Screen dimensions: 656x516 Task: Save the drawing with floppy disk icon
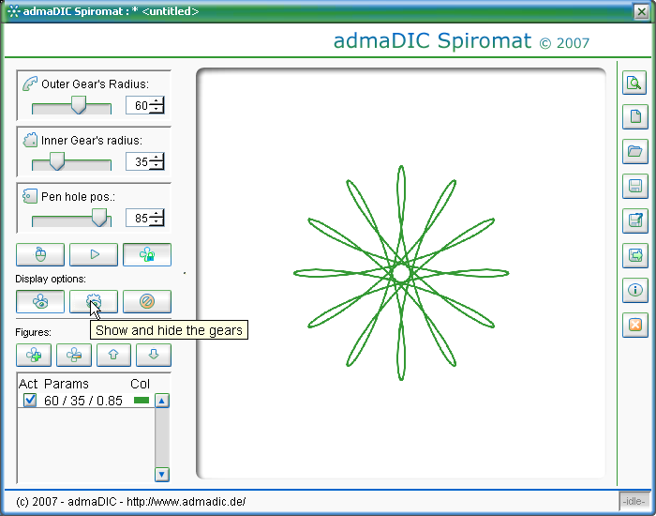click(x=634, y=186)
